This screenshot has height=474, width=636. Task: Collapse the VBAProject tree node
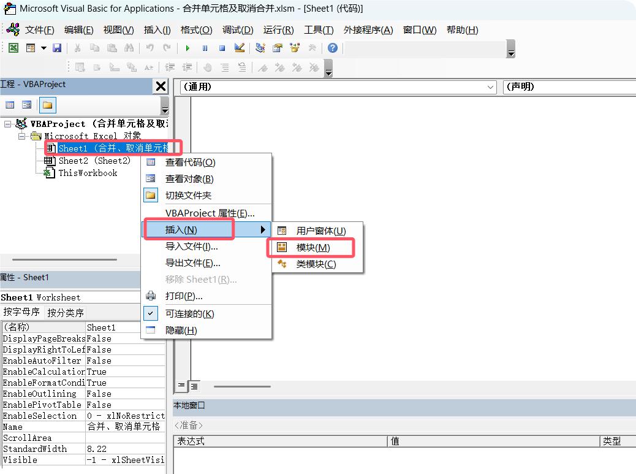point(8,124)
